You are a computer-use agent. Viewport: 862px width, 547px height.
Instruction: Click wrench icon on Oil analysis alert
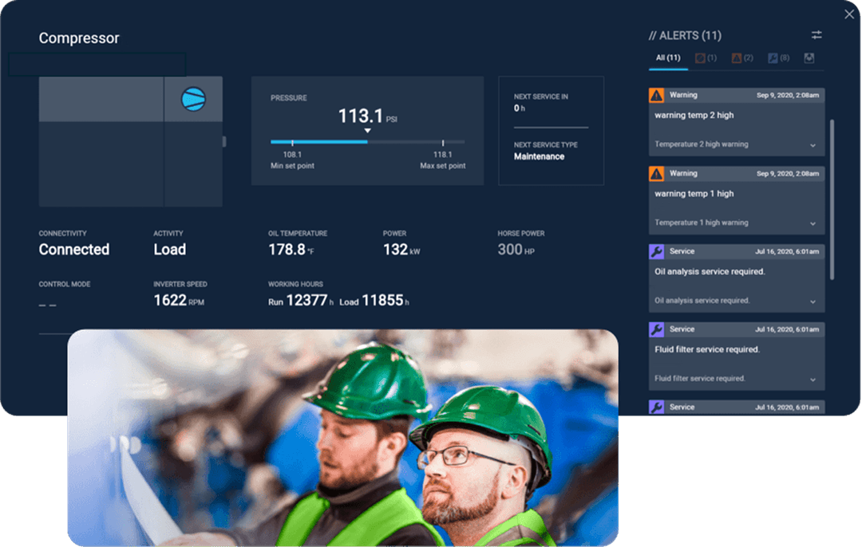656,251
